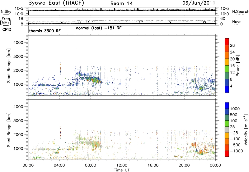Viewport: 249px width, 172px height.
Task: Click the strong echo cluster near 08:30 in the power panel
Action: point(95,80)
